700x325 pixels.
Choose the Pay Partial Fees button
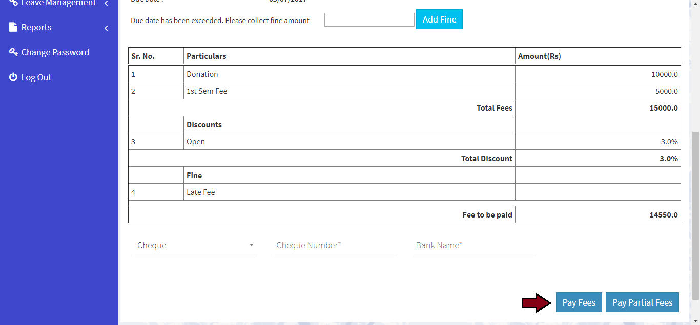click(642, 302)
